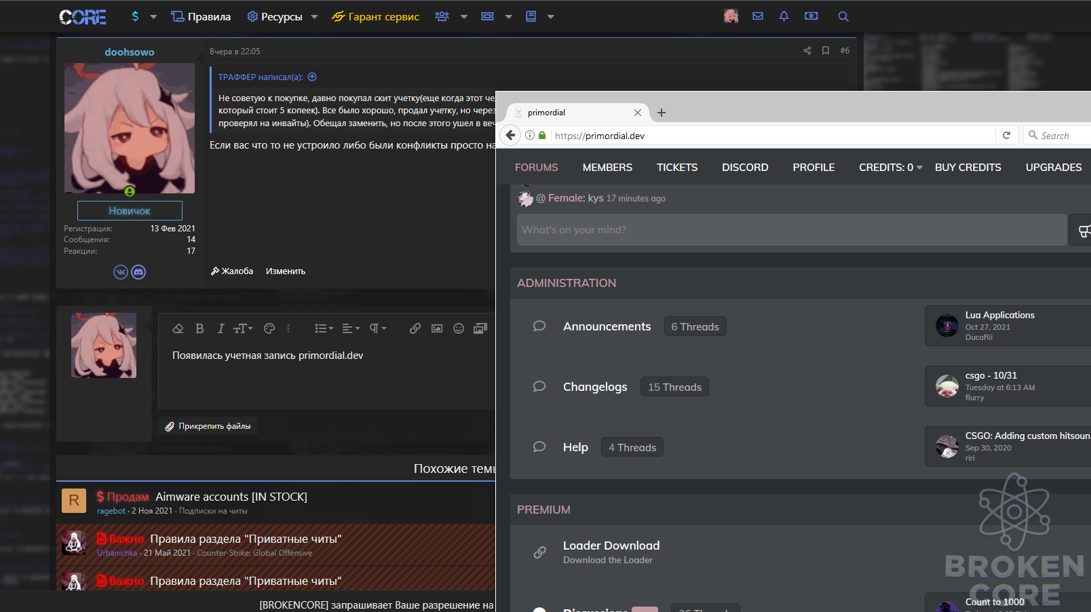
Task: Open the more options vertical dots
Action: pyautogui.click(x=288, y=328)
